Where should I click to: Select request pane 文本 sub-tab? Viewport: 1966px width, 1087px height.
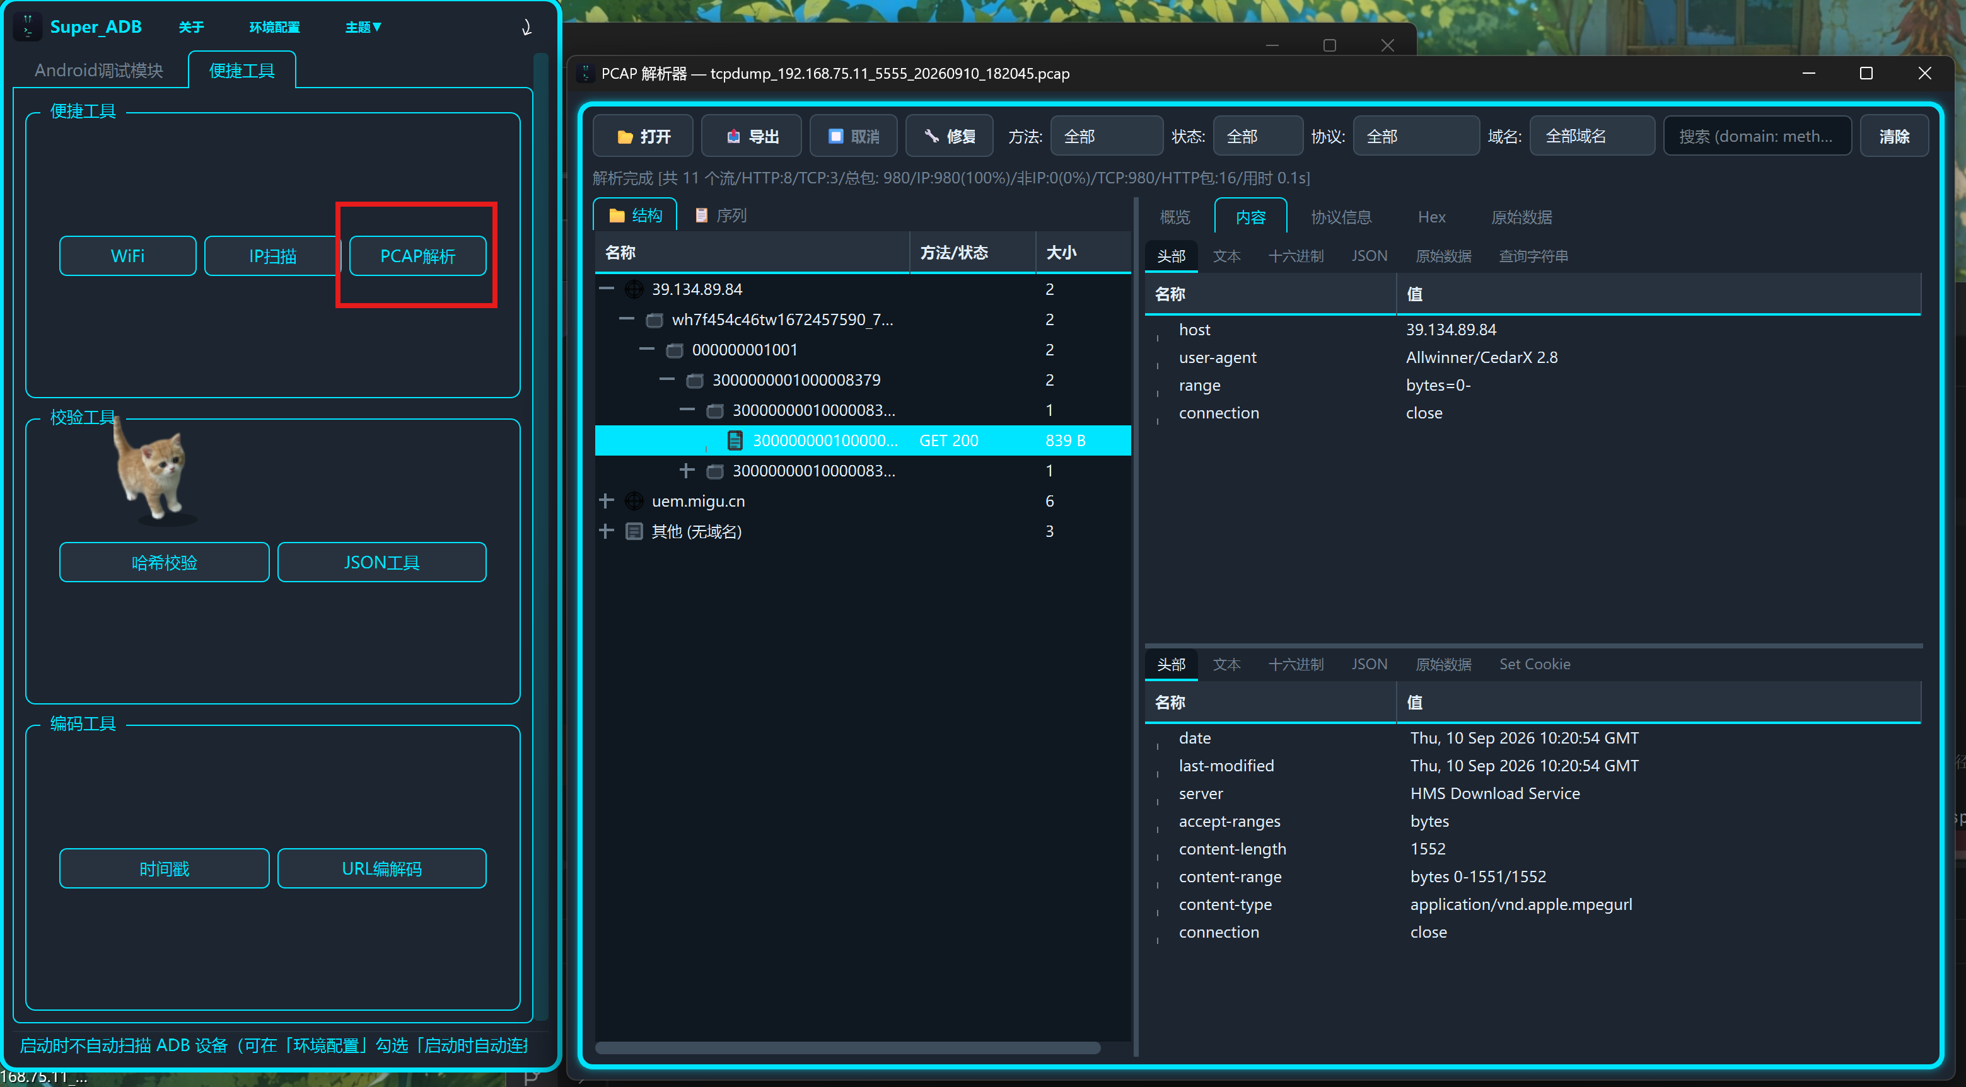coord(1226,256)
